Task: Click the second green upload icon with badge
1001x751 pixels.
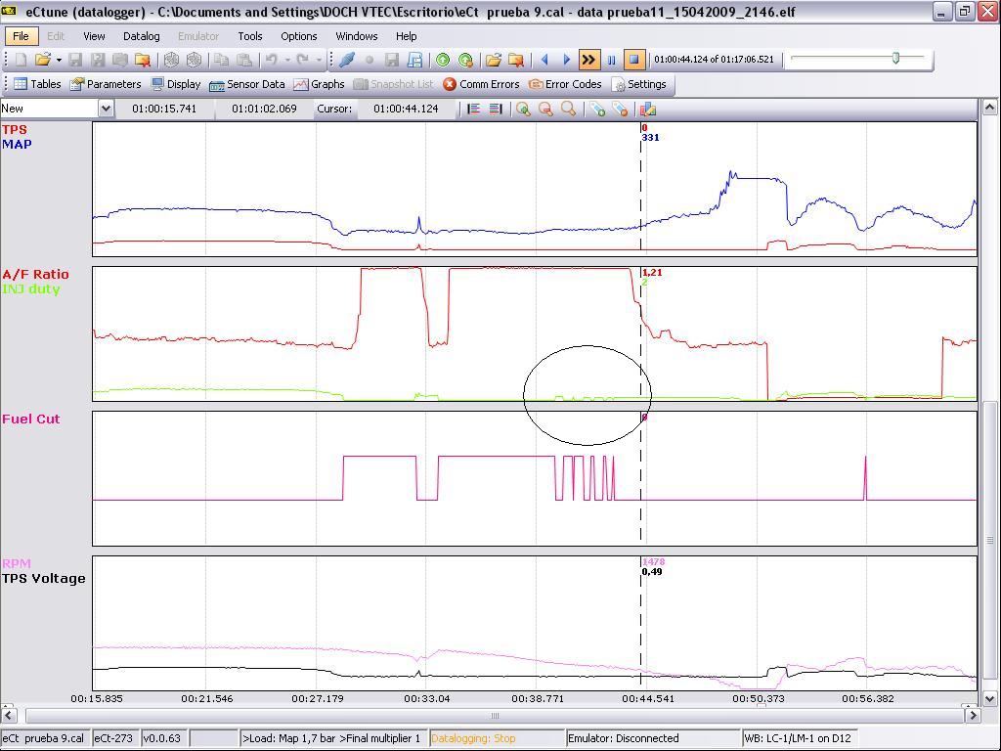Action: [x=466, y=60]
